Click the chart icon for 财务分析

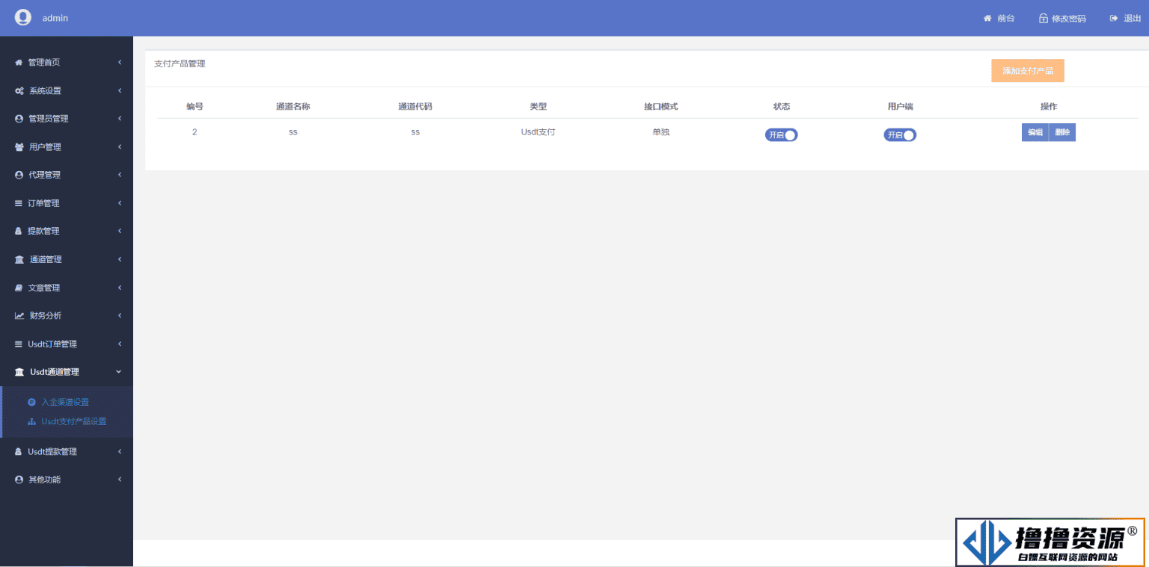[x=19, y=316]
